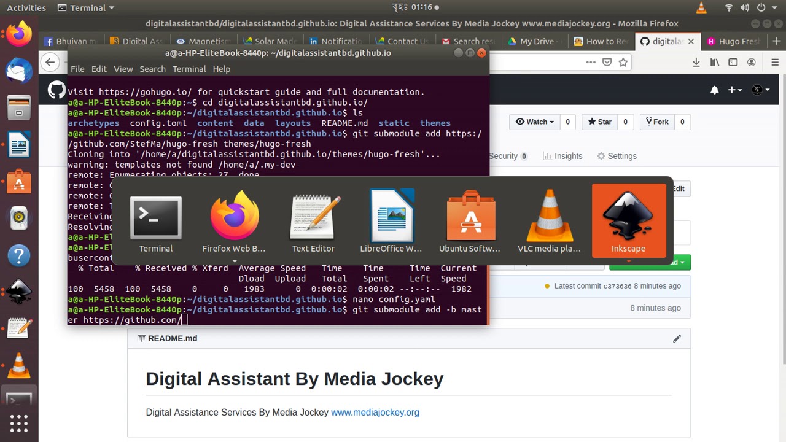This screenshot has width=786, height=442.
Task: Open Firefox from the Ubuntu dock
Action: coord(19,34)
